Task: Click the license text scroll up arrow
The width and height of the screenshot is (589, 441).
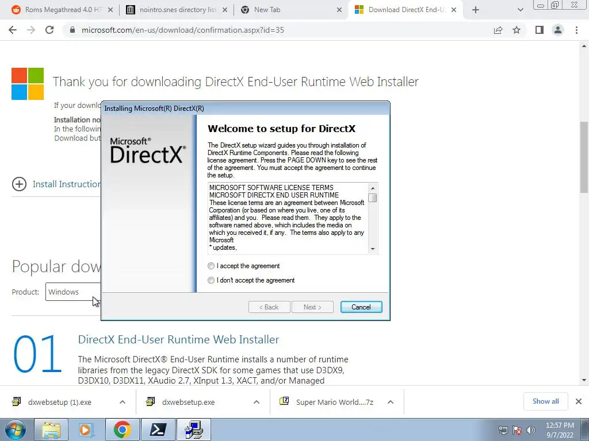Action: coord(373,188)
